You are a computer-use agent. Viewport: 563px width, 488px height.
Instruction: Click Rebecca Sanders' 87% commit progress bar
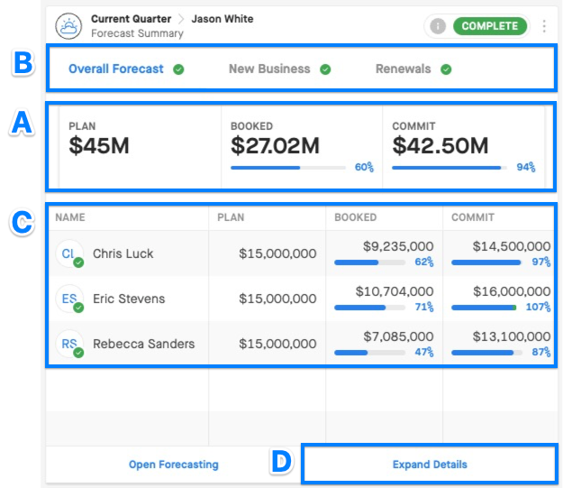(486, 353)
